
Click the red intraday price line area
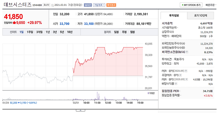108,61
